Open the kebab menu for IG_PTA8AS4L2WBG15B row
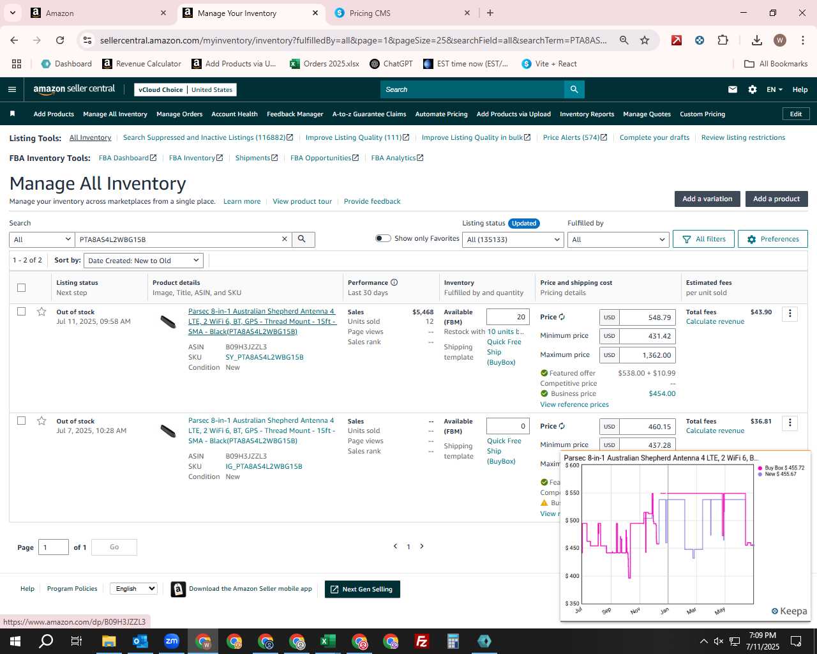Viewport: 817px width, 654px height. (790, 423)
